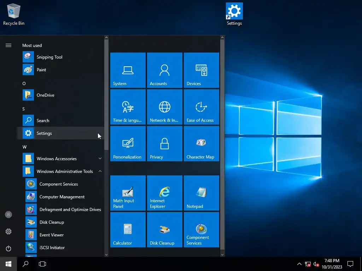This screenshot has width=362, height=271.
Task: Open Settings from the Start sidebar gear
Action: [x=8, y=231]
